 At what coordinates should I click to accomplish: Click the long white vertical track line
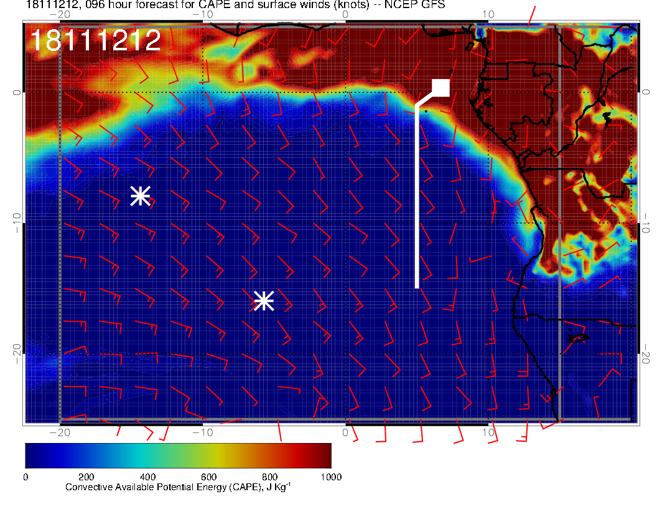(x=417, y=199)
